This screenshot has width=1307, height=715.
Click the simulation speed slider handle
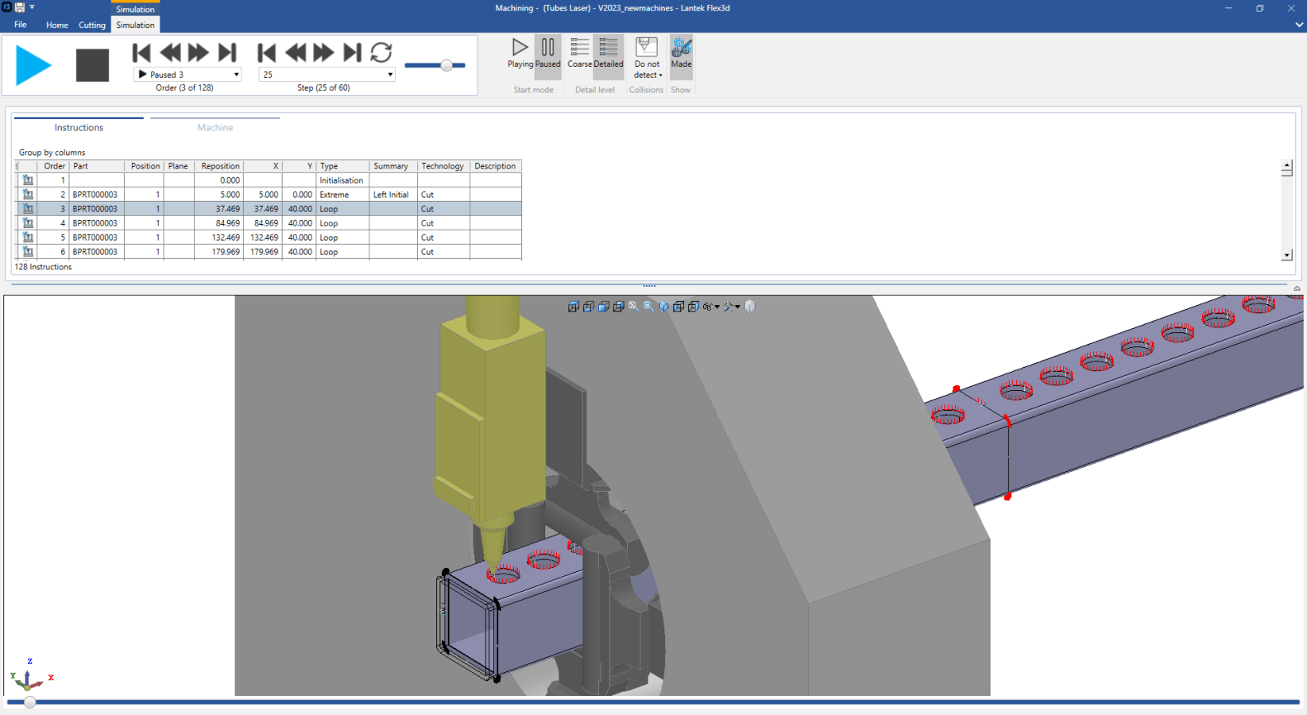(x=447, y=65)
